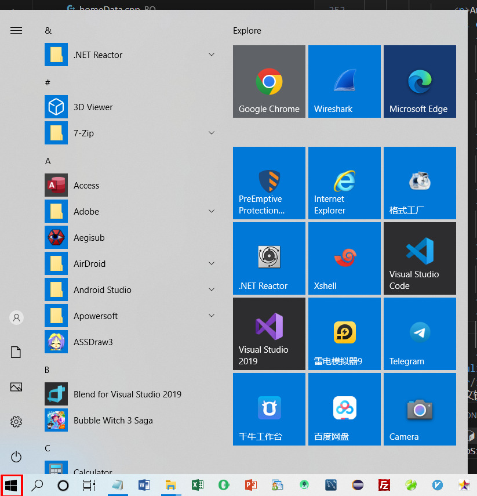
Task: Open the Google Chrome tile
Action: pyautogui.click(x=269, y=81)
